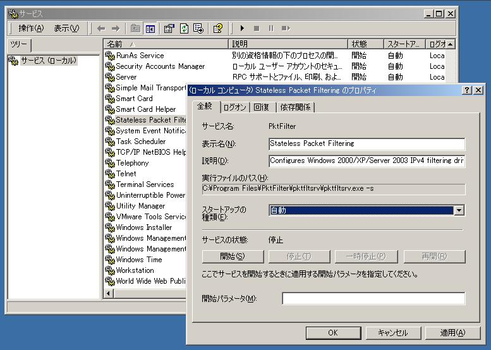Select the Task Scheduler service icon
The width and height of the screenshot is (491, 350).
[110, 141]
